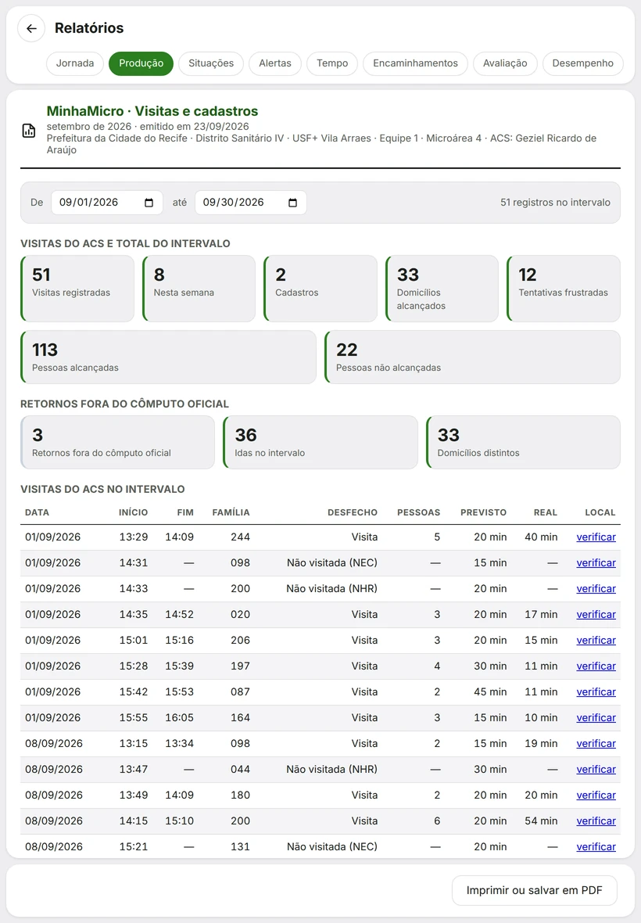The height and width of the screenshot is (923, 641).
Task: Open the Alertas tab
Action: pos(275,63)
